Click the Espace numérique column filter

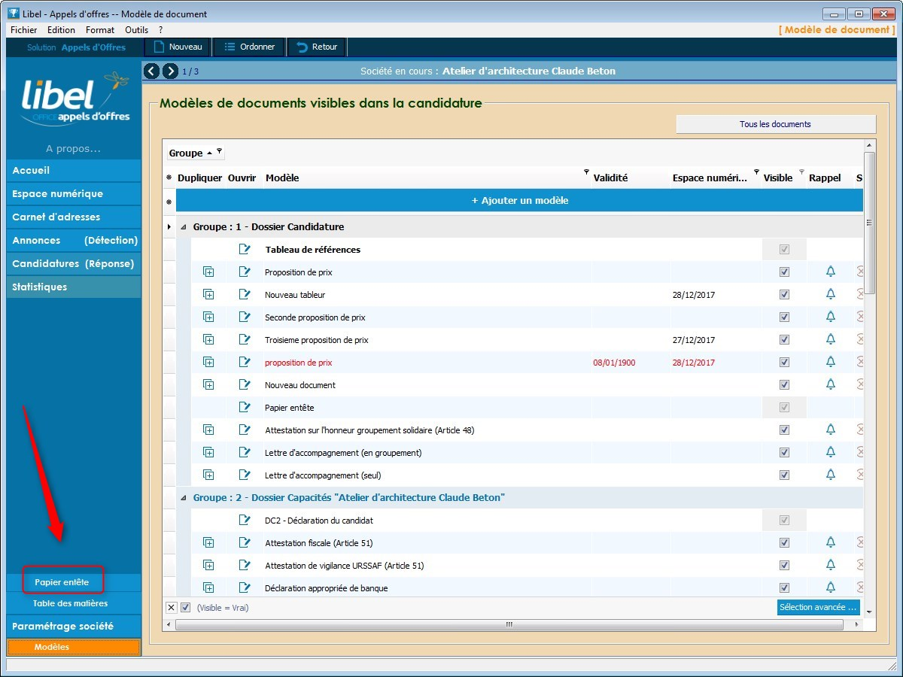click(756, 172)
